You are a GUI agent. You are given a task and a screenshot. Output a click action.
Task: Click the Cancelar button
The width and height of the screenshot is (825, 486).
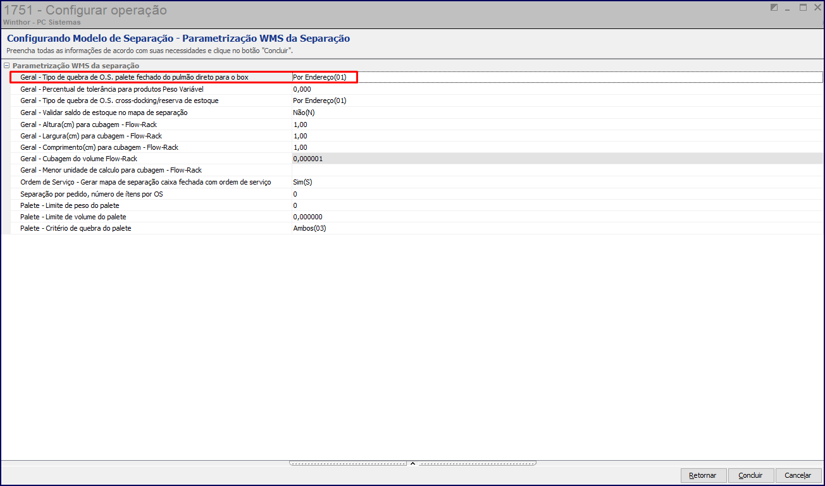coord(798,475)
